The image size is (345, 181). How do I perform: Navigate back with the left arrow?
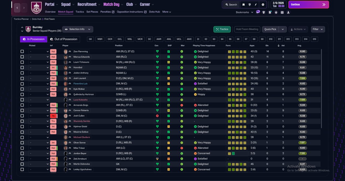click(x=17, y=8)
